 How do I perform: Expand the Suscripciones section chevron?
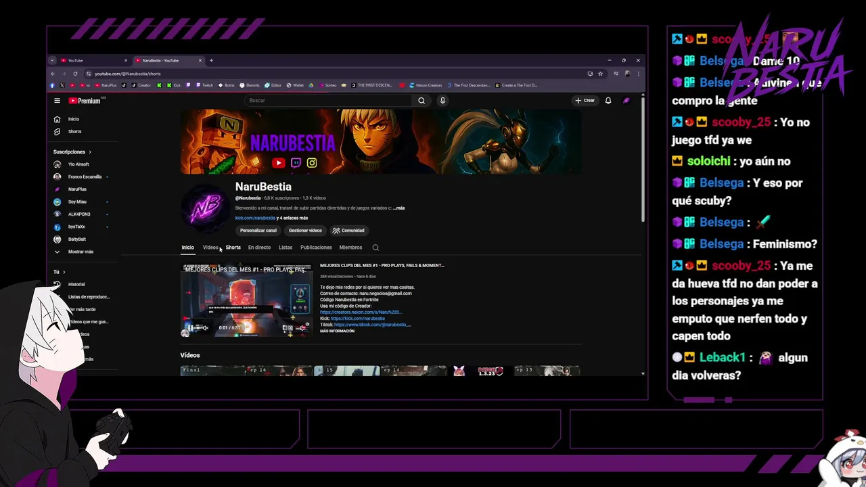point(89,152)
